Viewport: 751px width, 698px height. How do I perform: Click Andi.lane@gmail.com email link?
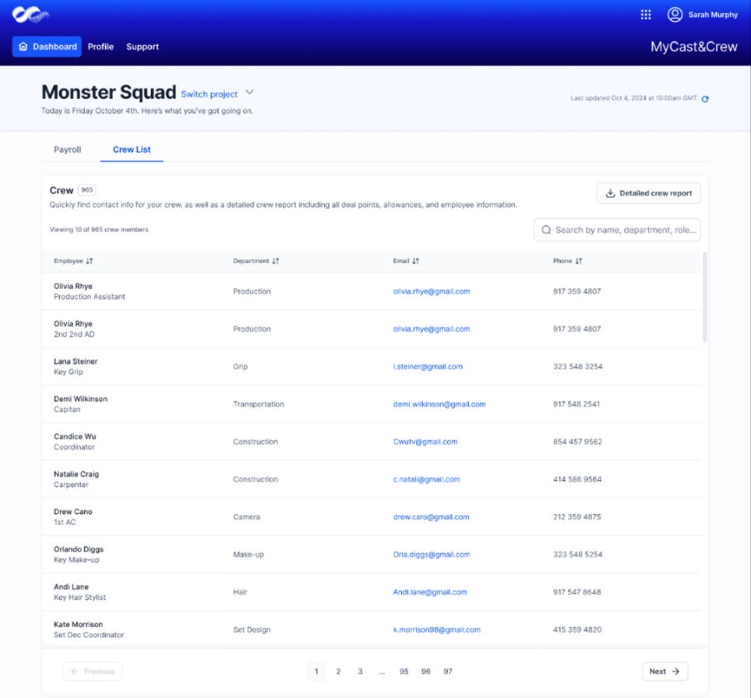429,592
